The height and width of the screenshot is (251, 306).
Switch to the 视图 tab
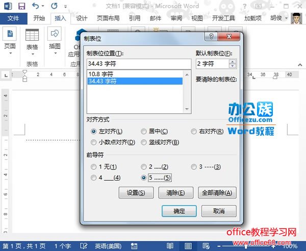(197, 18)
